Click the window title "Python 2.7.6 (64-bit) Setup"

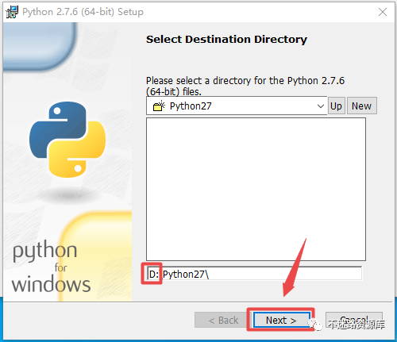83,12
